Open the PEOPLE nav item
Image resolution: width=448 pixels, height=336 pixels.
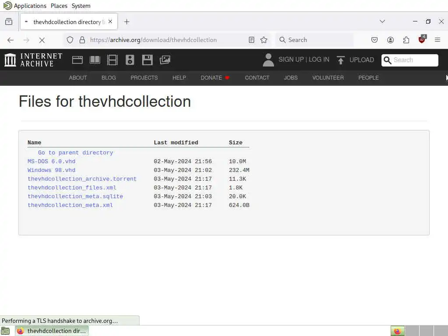click(x=368, y=78)
